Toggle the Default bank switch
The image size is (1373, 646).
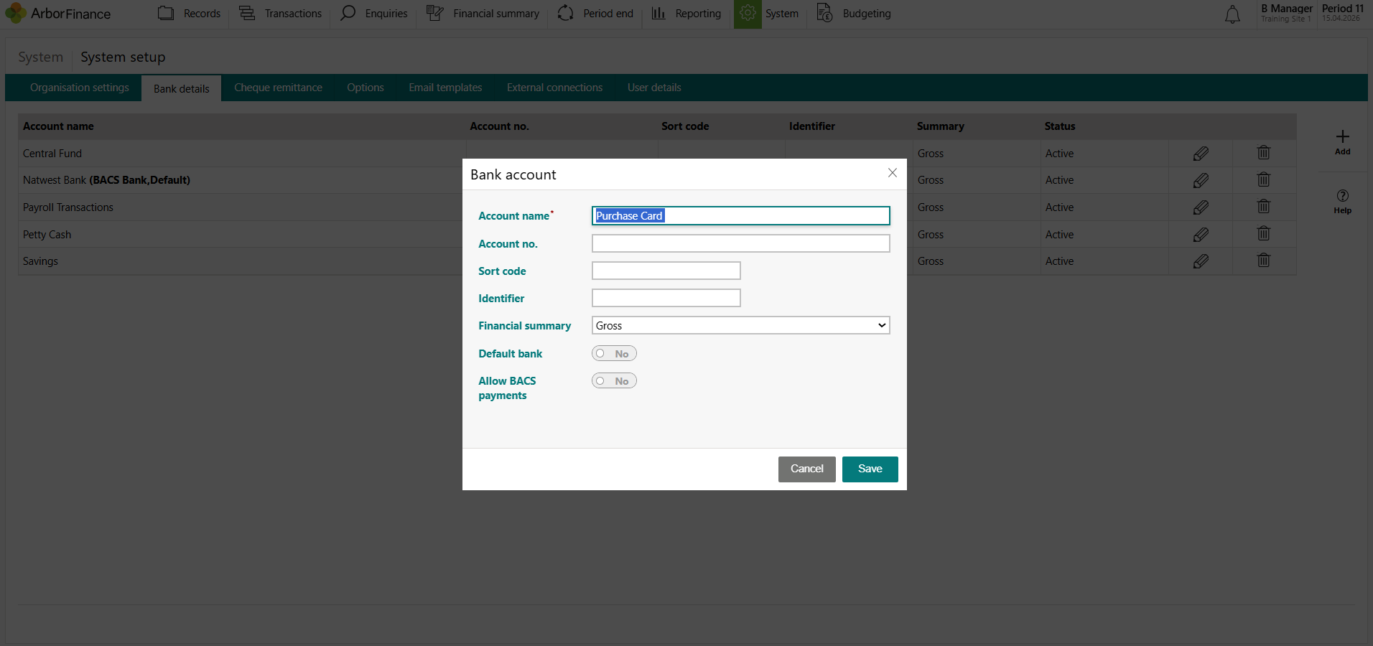pos(614,354)
